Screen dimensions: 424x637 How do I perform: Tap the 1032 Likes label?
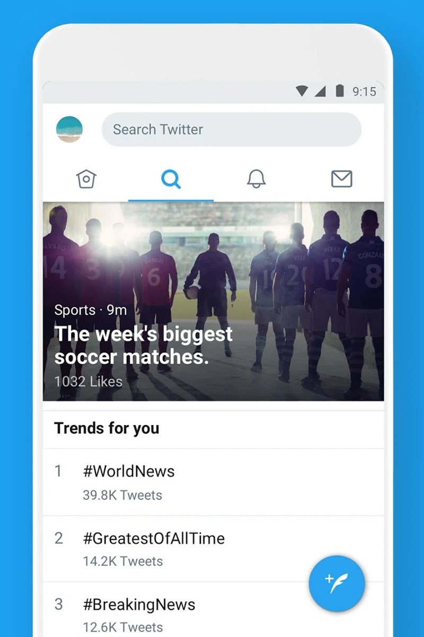click(88, 381)
